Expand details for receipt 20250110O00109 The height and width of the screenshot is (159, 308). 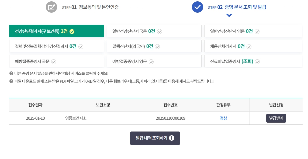pos(170,118)
